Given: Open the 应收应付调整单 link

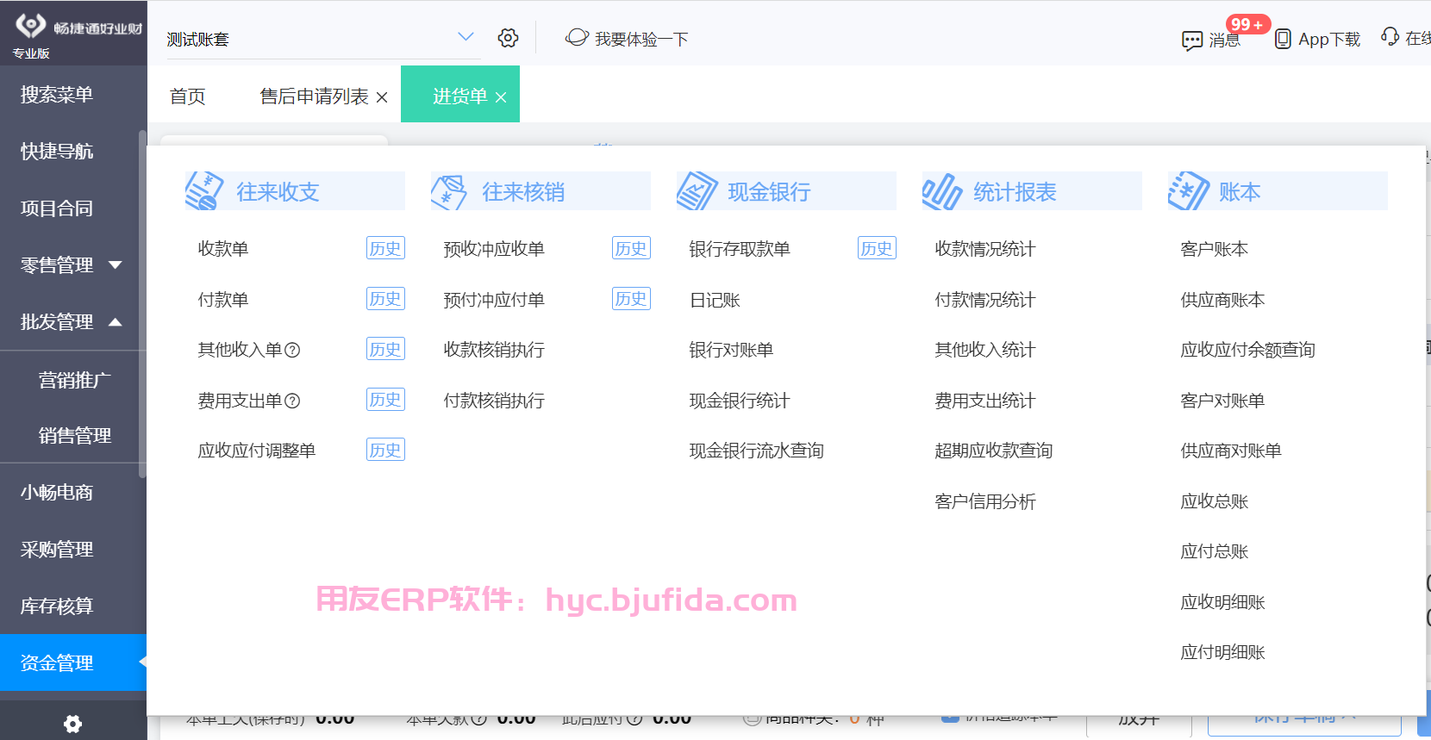Looking at the screenshot, I should click(257, 451).
